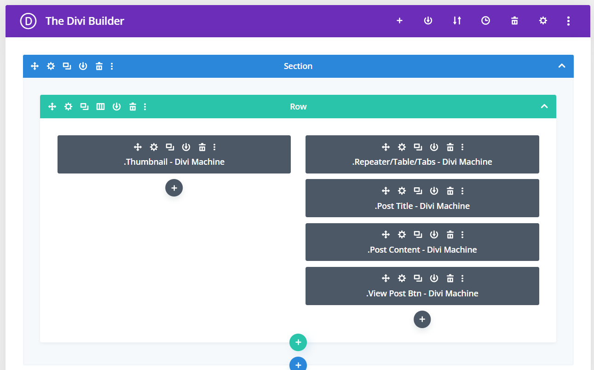Screen dimensions: 594x370
Task: Open builder page settings gear in the header
Action: tap(543, 21)
